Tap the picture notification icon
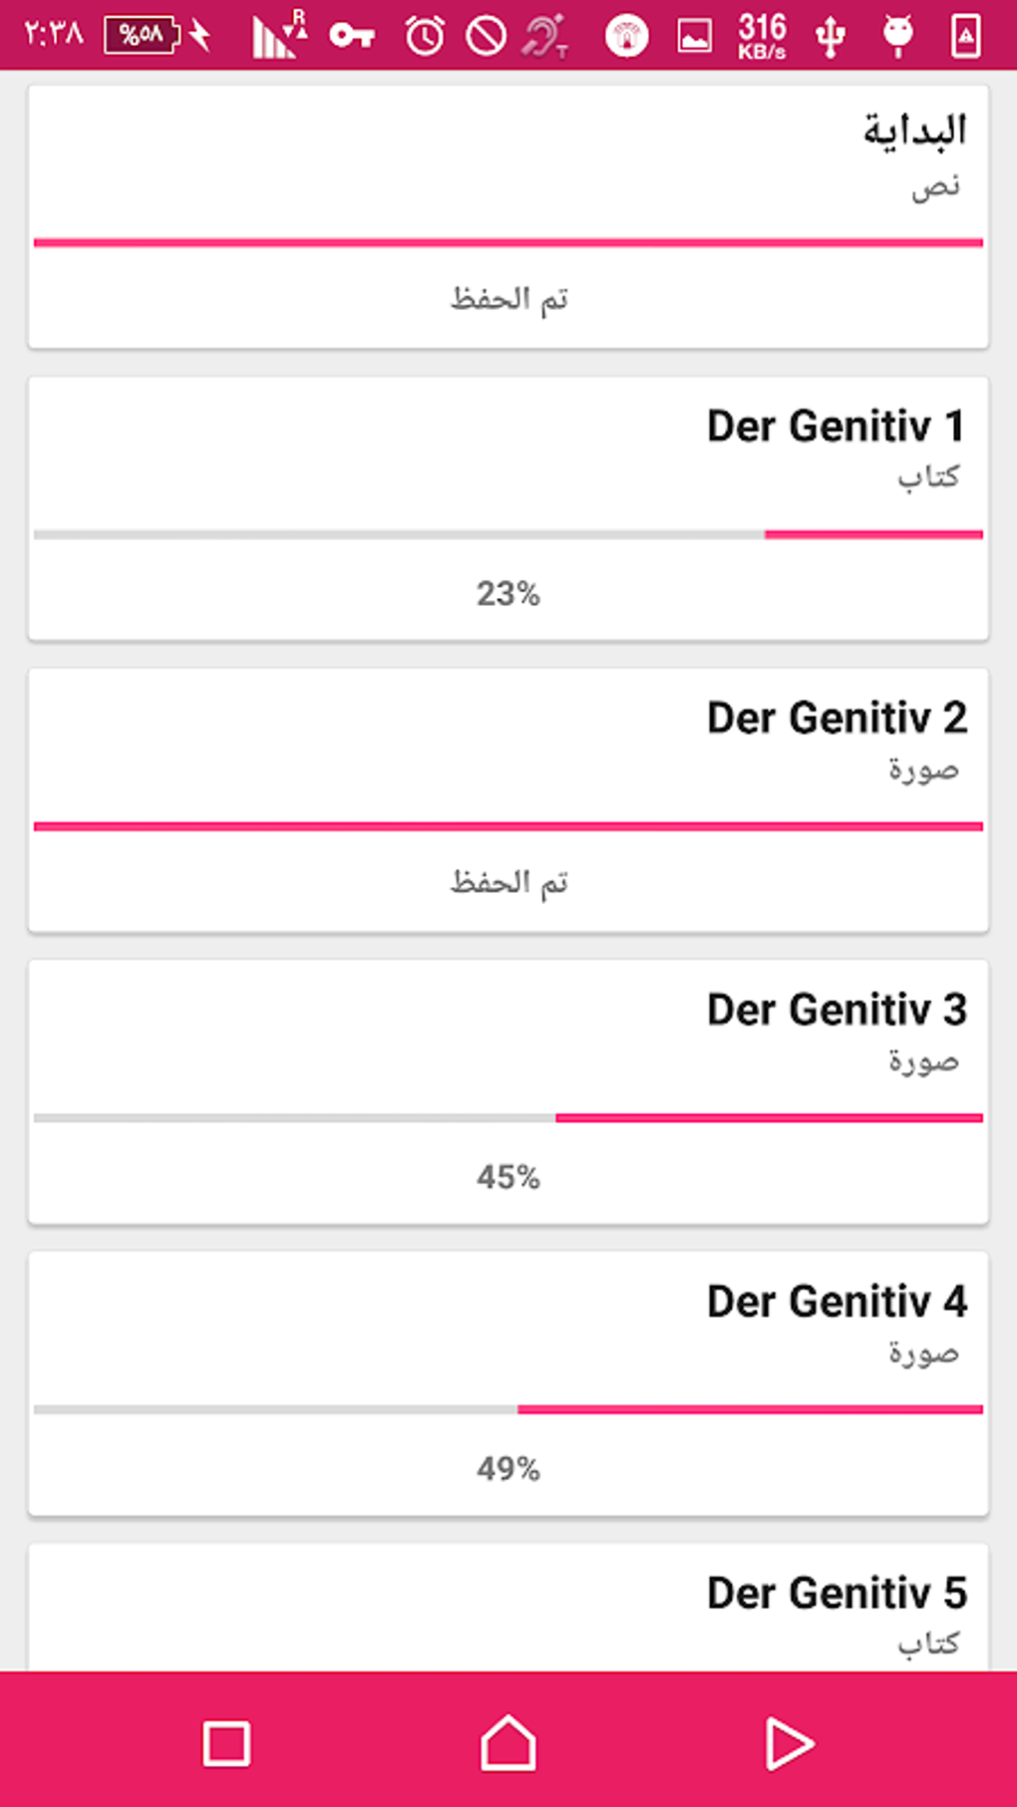Viewport: 1017px width, 1807px height. click(x=694, y=37)
